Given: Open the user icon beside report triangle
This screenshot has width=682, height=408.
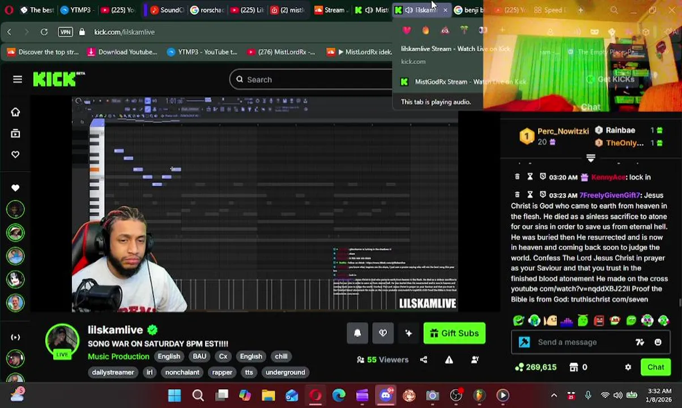Looking at the screenshot, I should pyautogui.click(x=475, y=360).
